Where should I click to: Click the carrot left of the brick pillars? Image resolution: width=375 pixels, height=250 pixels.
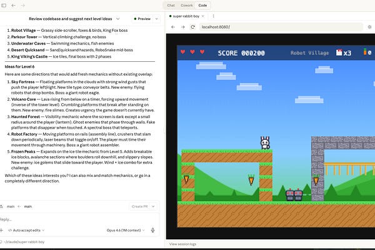186,179
